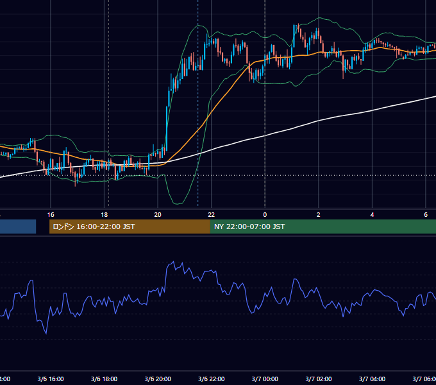Click the 2 hour label on upper axis

[319, 215]
